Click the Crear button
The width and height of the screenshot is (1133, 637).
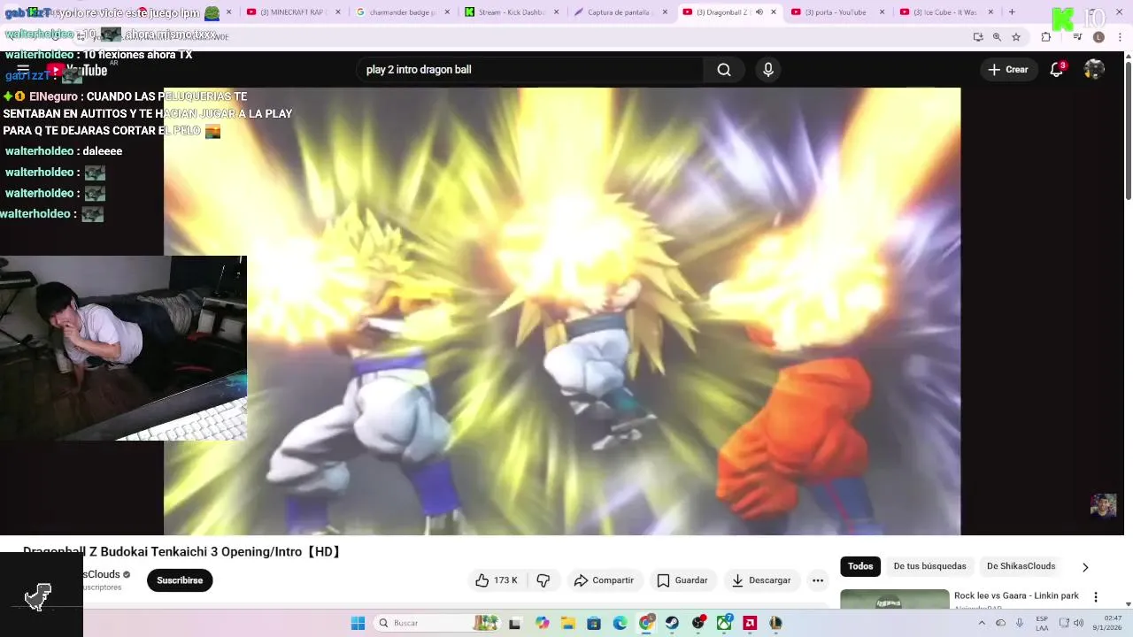(x=1008, y=70)
